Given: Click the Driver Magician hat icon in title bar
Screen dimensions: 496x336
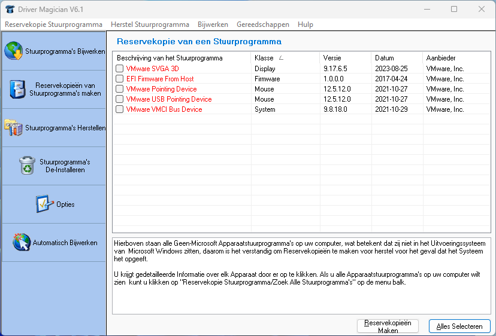Looking at the screenshot, I should 10,9.
